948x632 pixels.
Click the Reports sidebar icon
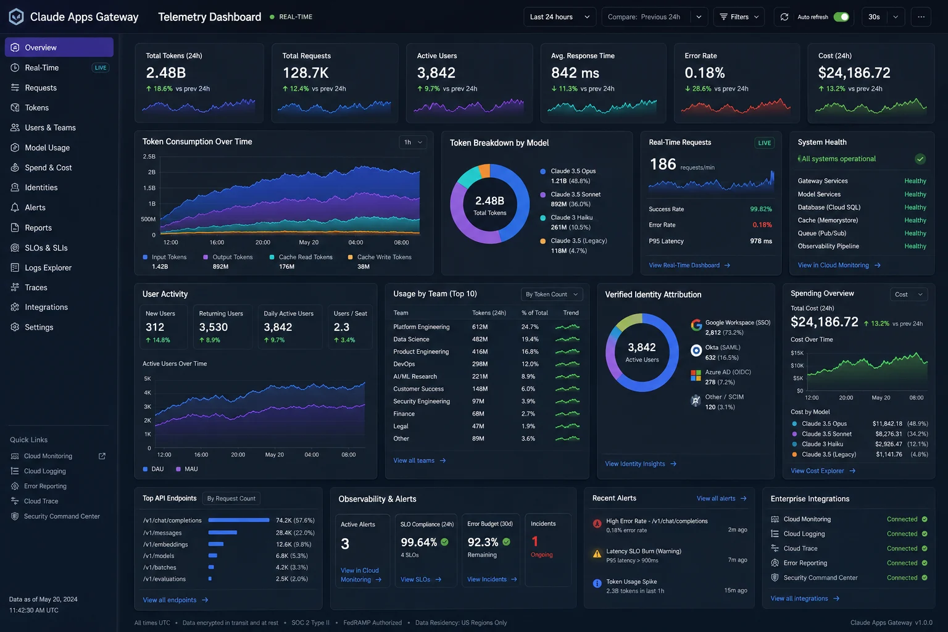point(15,228)
